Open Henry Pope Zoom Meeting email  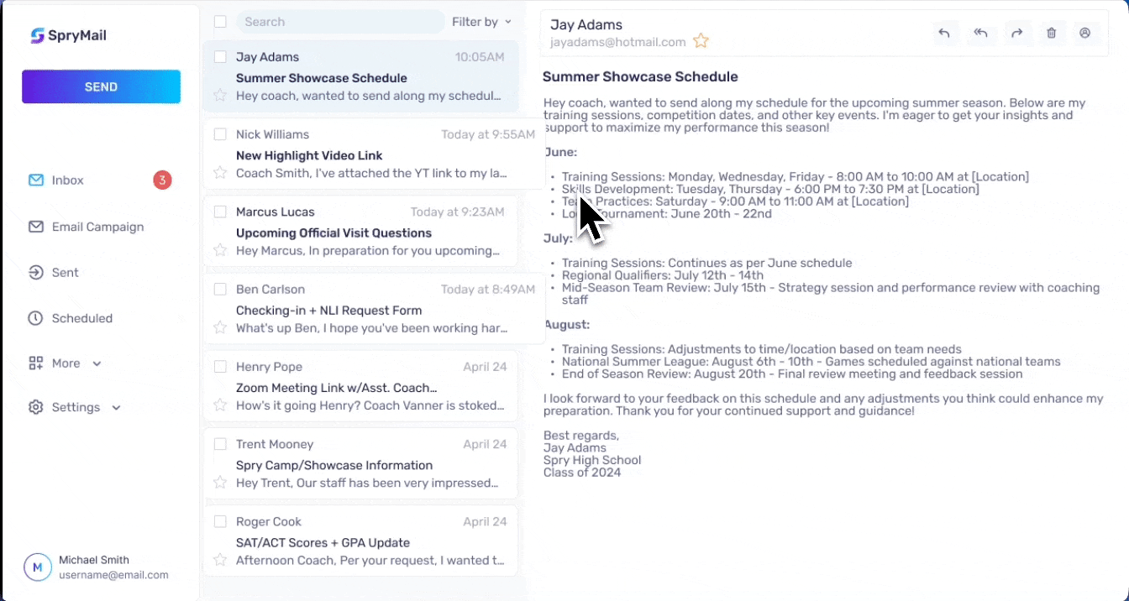(360, 386)
